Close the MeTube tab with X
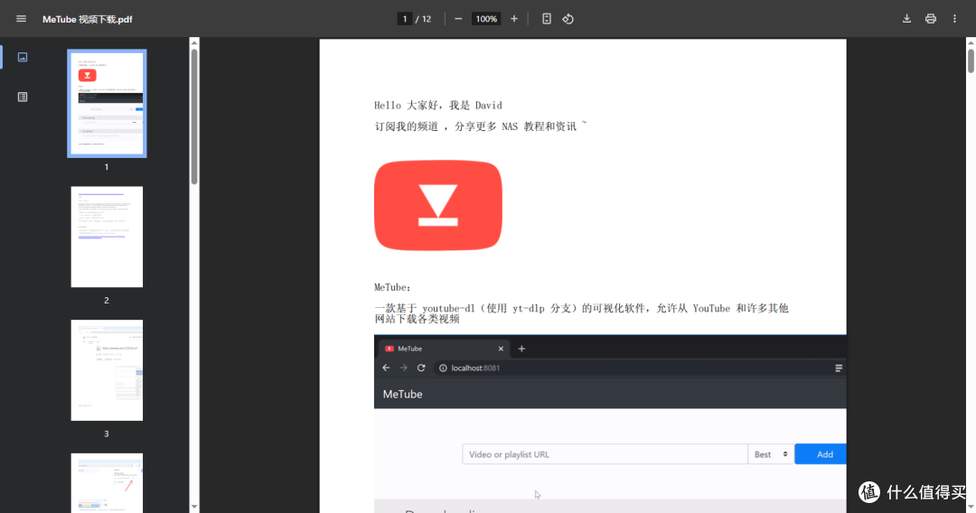The image size is (976, 513). tap(501, 349)
